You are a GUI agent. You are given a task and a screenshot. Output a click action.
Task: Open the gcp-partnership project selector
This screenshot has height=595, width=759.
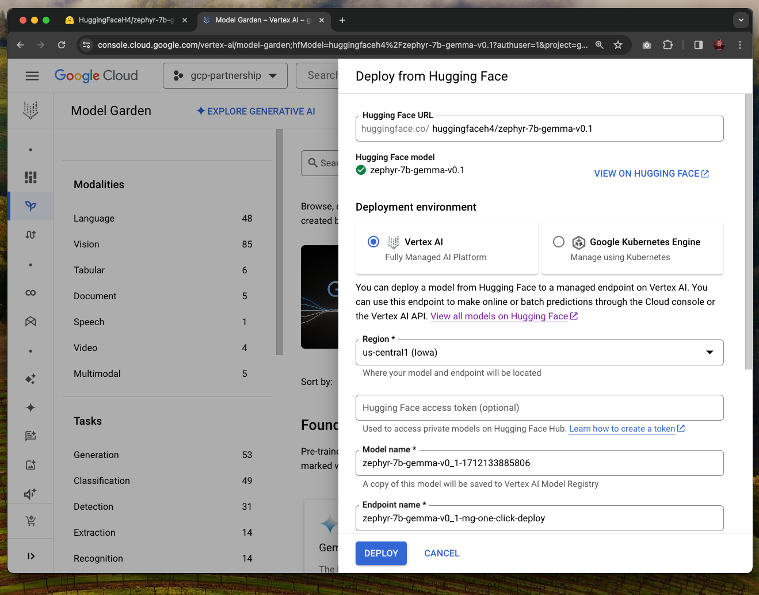click(x=225, y=76)
